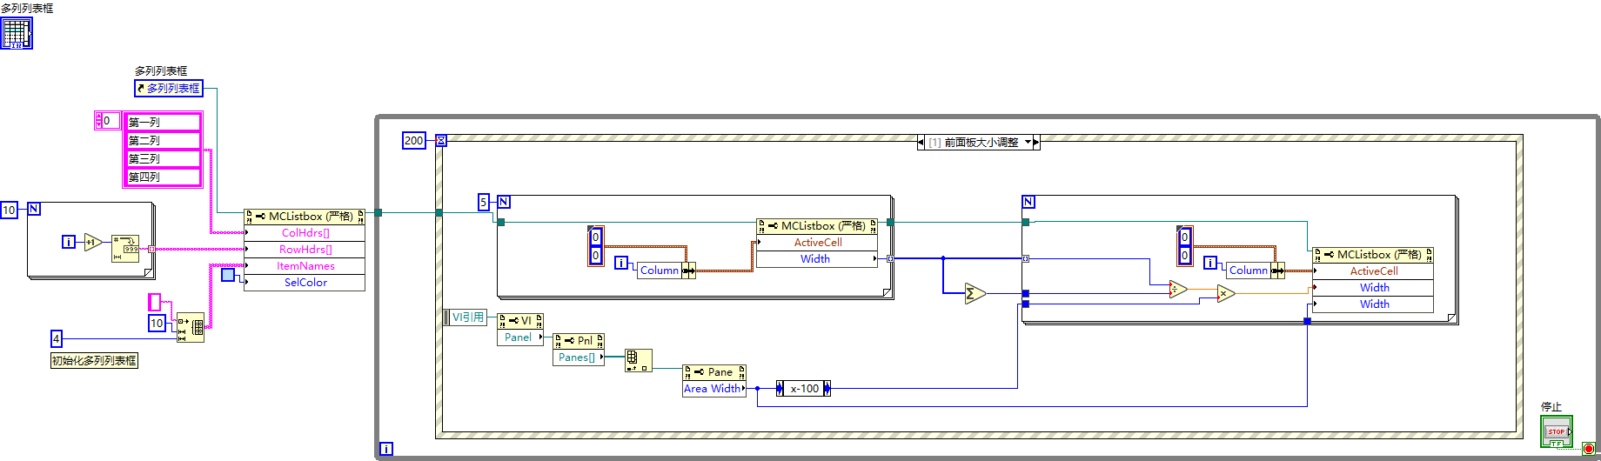Click the divide function node
Screen dimensions: 1601x461
[x=1178, y=290]
